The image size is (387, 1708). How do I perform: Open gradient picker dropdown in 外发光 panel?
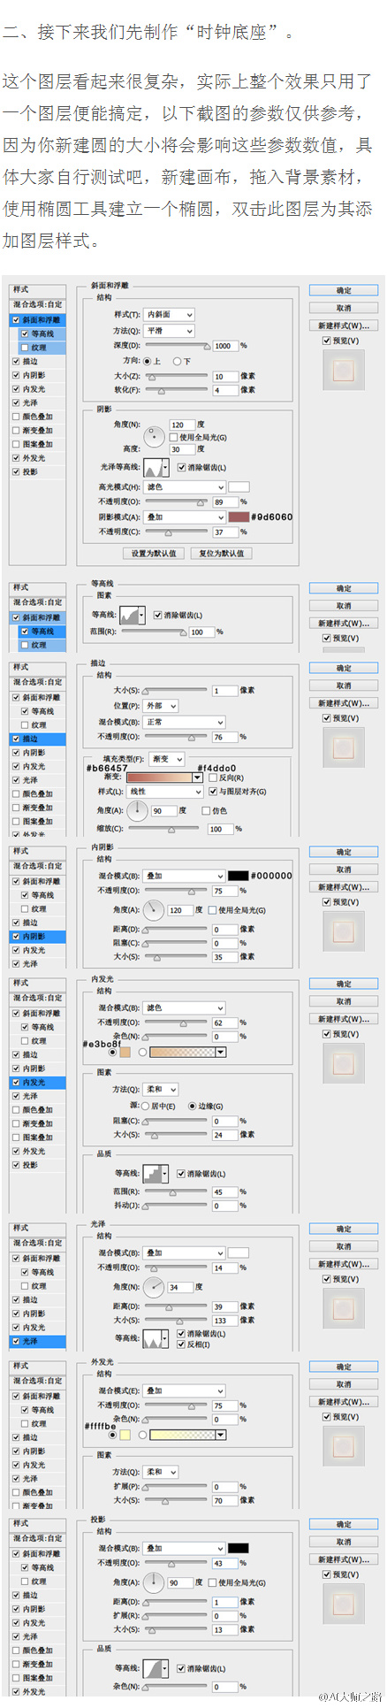(x=221, y=1435)
